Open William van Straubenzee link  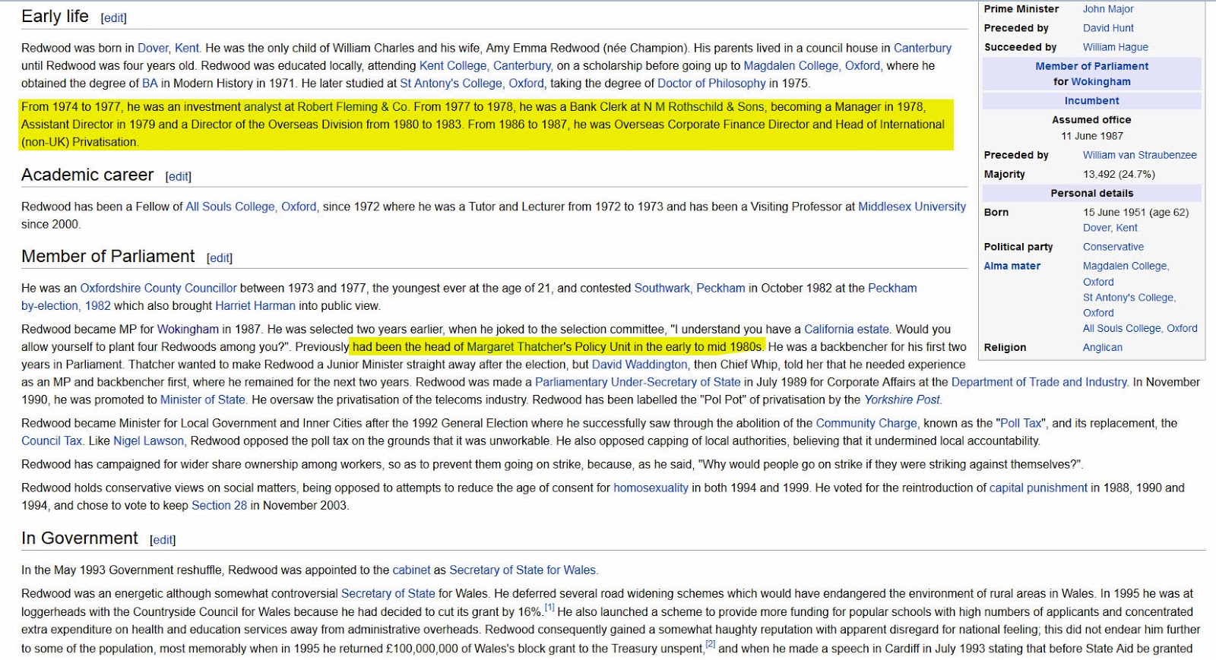pyautogui.click(x=1139, y=155)
